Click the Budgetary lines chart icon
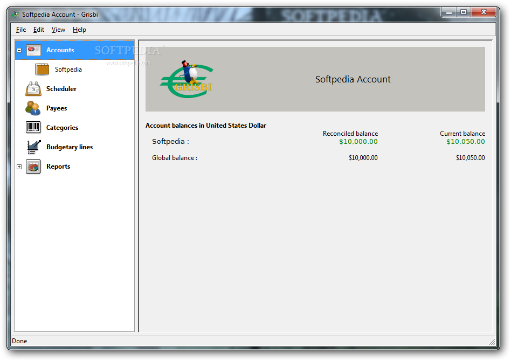 point(34,147)
